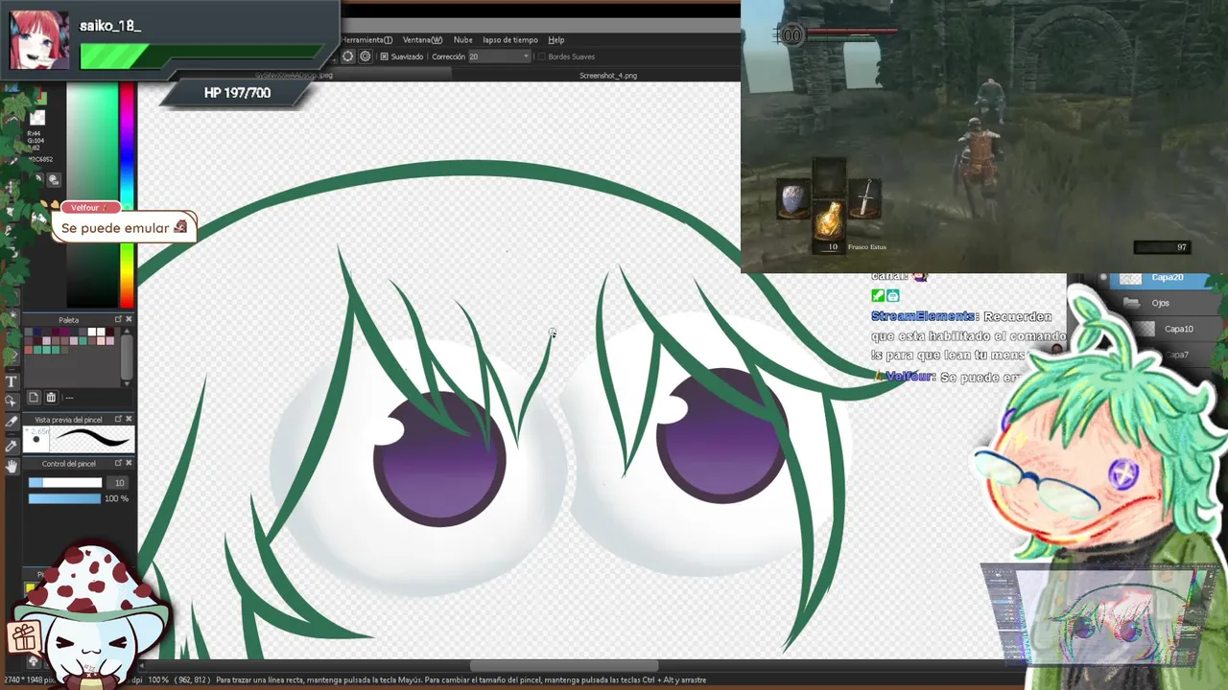Image resolution: width=1228 pixels, height=690 pixels.
Task: Pick a shade in the green color square
Action: (x=91, y=196)
